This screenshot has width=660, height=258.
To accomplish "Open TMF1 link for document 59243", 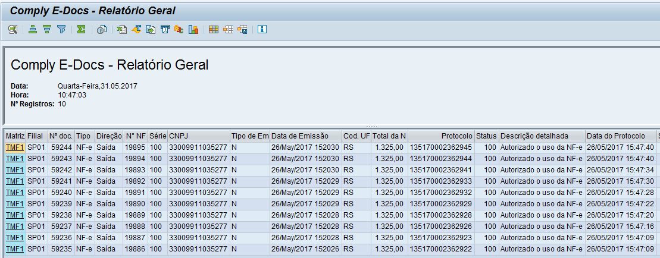I will pos(15,159).
